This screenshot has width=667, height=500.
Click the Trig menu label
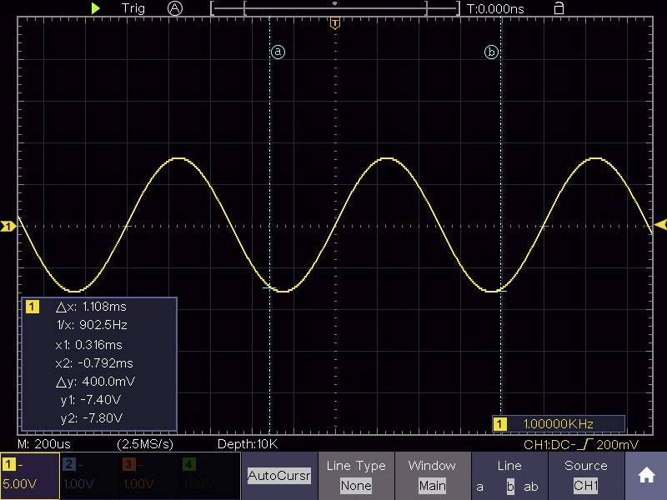click(132, 8)
